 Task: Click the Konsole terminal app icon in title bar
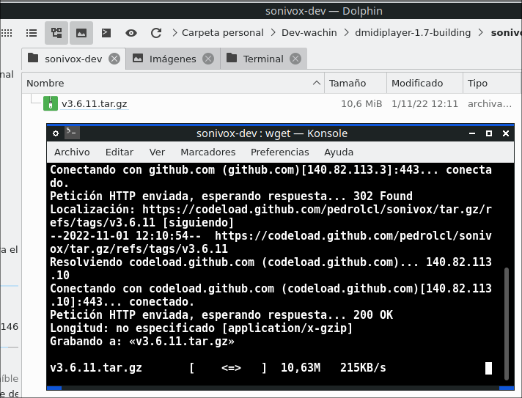73,133
